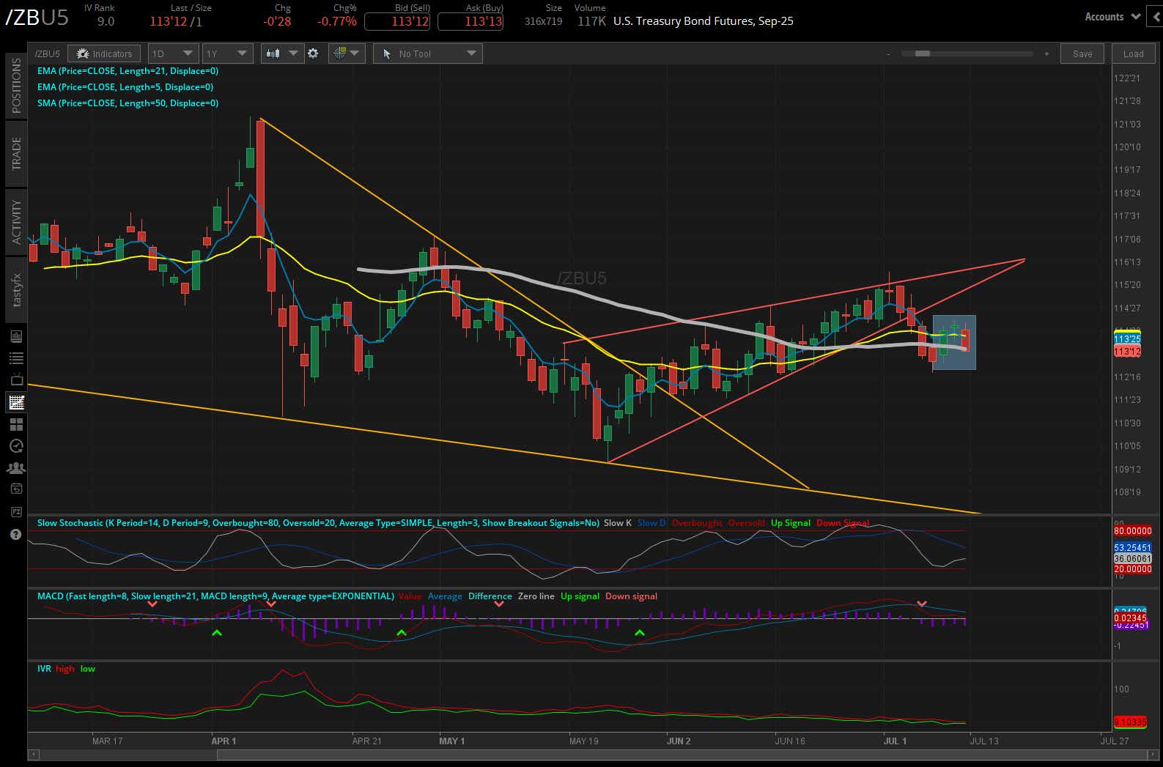The height and width of the screenshot is (767, 1163).
Task: Click the Bid (Sell) 113'12 price button
Action: click(397, 21)
